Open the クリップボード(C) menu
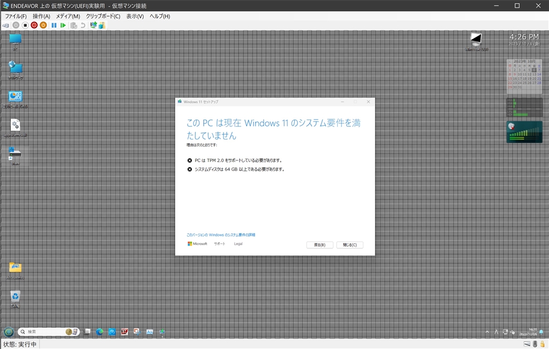The width and height of the screenshot is (549, 349). click(x=103, y=16)
